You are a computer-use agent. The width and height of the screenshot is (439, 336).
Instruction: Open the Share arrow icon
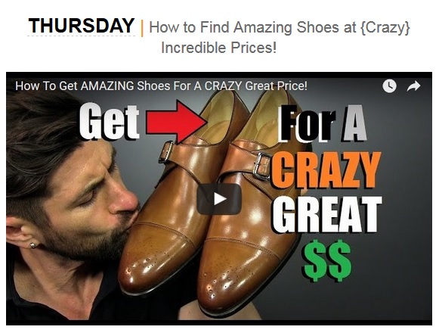tap(413, 86)
